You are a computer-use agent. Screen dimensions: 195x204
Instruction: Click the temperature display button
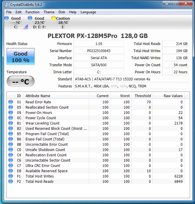(x=21, y=82)
